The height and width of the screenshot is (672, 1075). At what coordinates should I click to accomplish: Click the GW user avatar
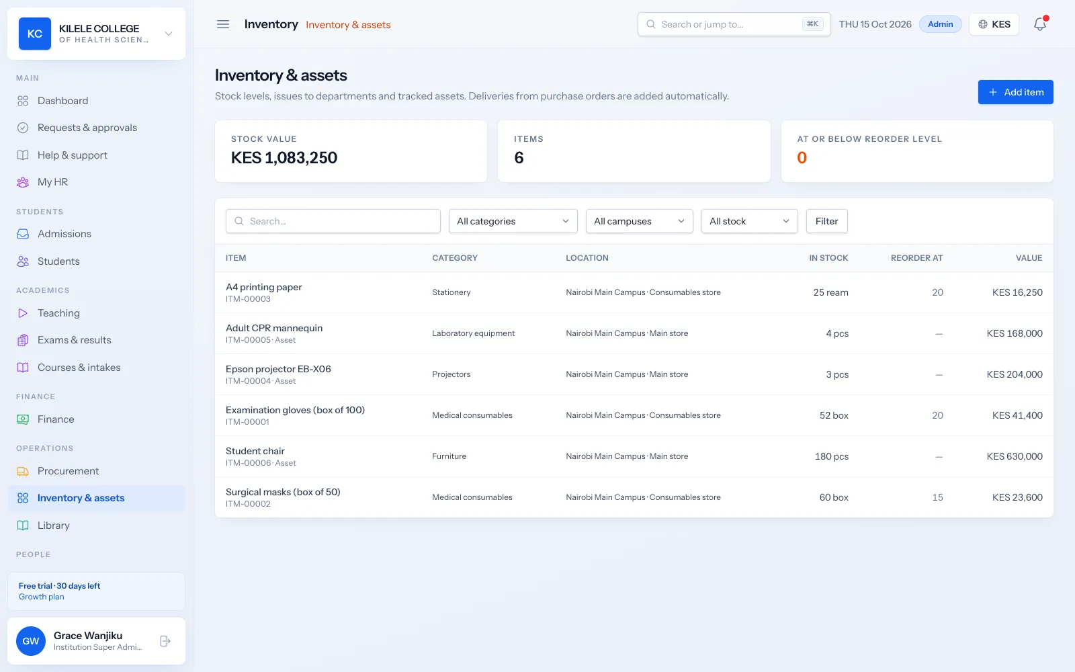[x=31, y=641]
